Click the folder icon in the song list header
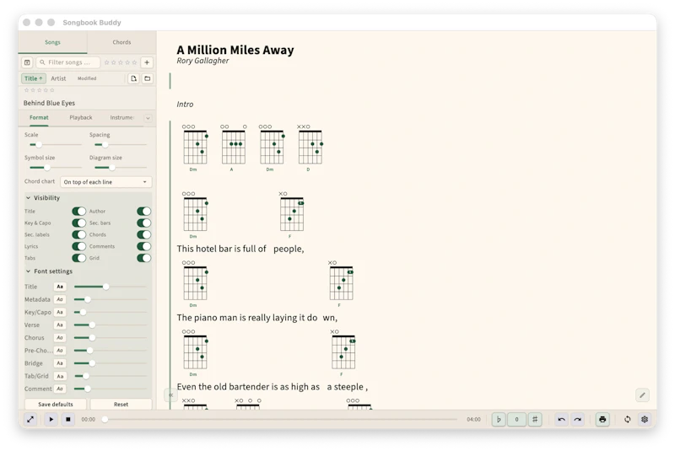675x451 pixels. 147,78
